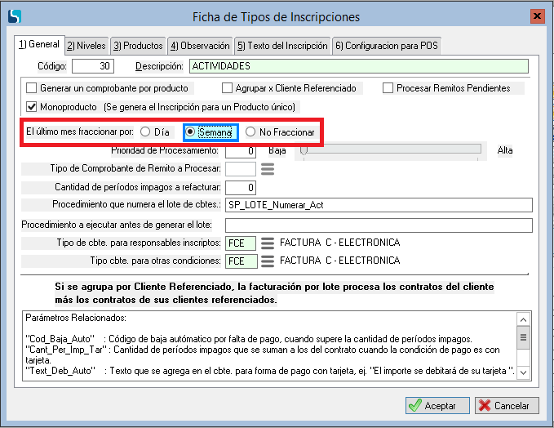Open lookup list for responsables inscriptos cbte type
Image resolution: width=554 pixels, height=428 pixels.
[268, 243]
